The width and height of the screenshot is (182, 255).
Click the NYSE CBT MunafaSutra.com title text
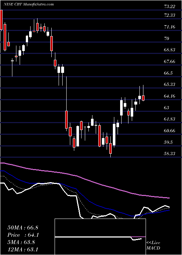[x=29, y=4]
